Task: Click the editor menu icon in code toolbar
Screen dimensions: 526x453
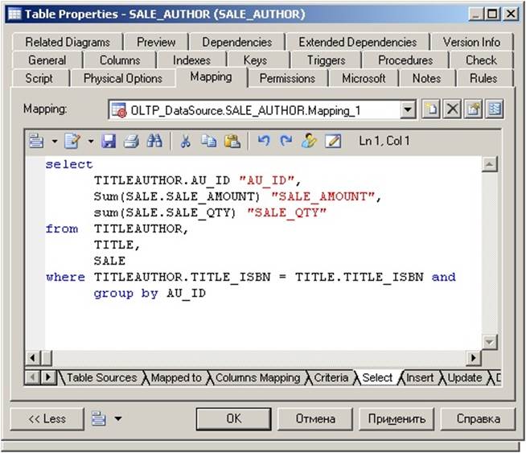Action: point(36,141)
